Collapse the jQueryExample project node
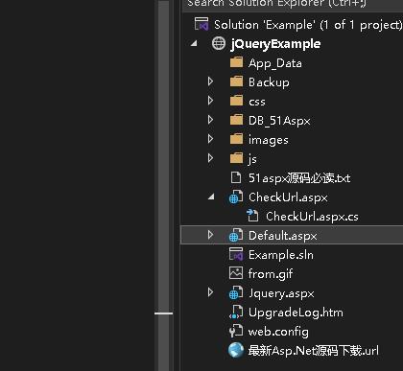The image size is (403, 371). (x=194, y=43)
